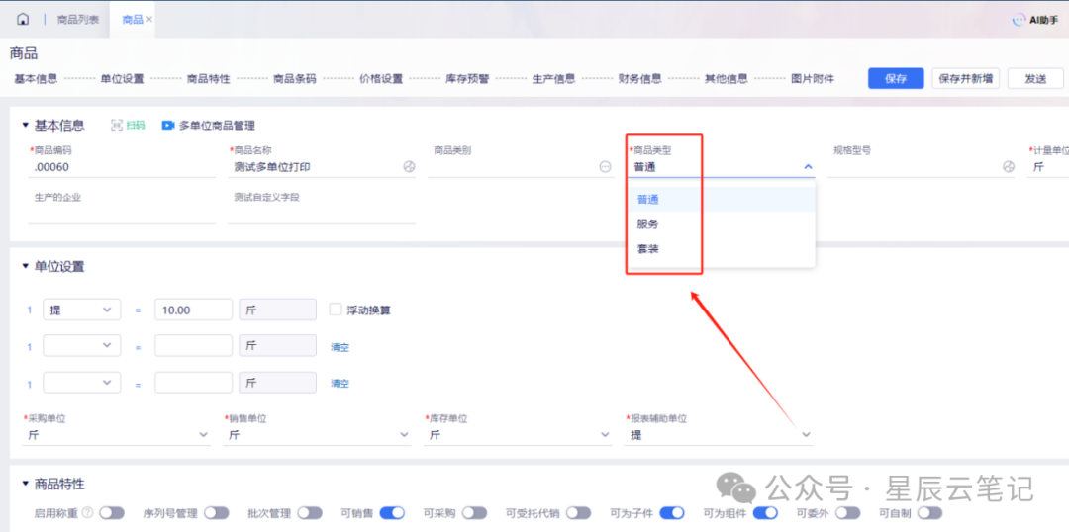Open the AI助手 assistant
This screenshot has height=532, width=1069.
(x=1035, y=21)
